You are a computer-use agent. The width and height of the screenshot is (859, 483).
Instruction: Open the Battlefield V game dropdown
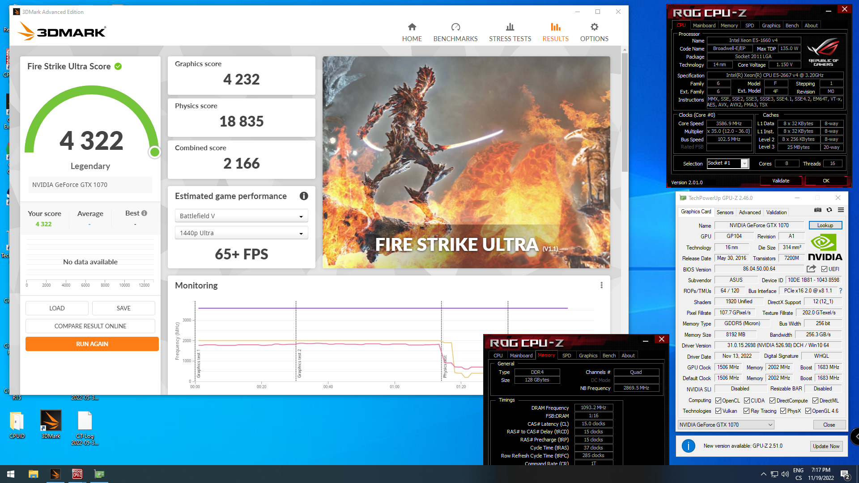click(x=241, y=216)
